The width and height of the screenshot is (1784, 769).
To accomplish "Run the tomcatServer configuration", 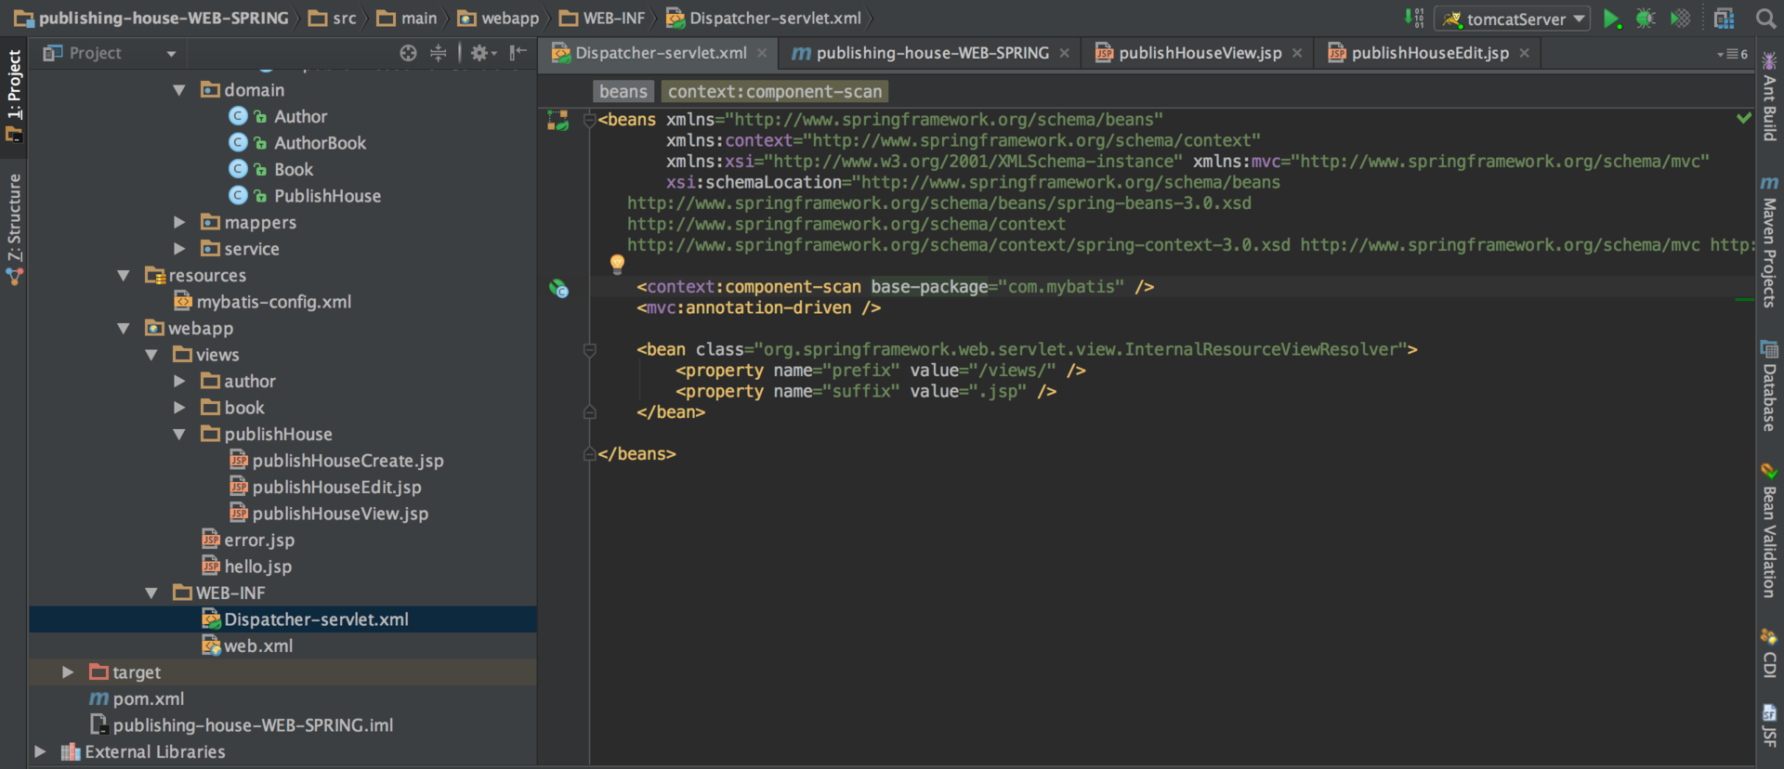I will click(1611, 19).
